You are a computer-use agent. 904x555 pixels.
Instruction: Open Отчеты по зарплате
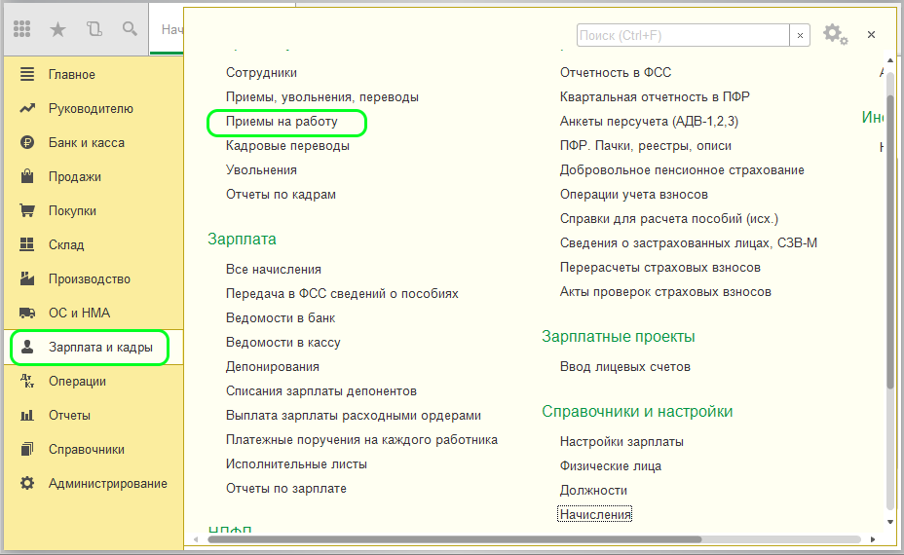coord(286,488)
